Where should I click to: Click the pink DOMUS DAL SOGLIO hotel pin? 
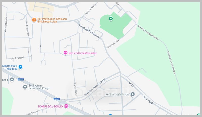point(66,106)
